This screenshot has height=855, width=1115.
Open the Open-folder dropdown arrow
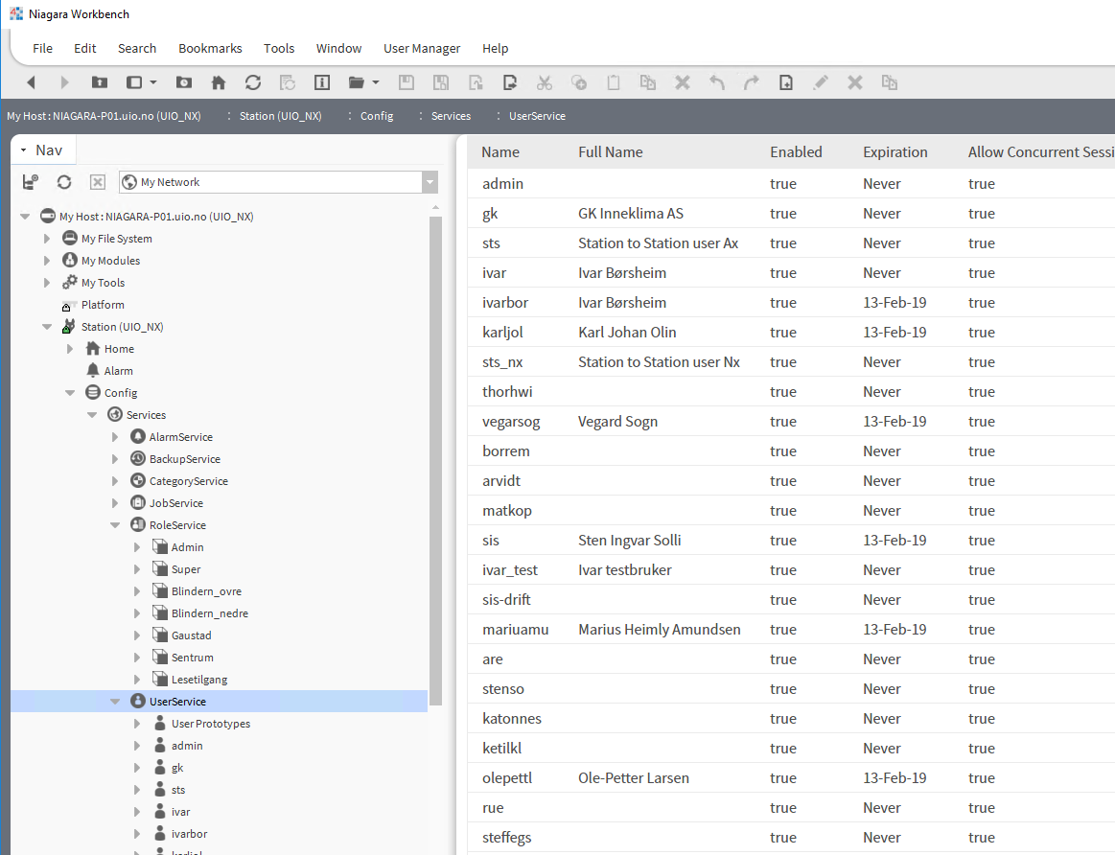click(376, 82)
